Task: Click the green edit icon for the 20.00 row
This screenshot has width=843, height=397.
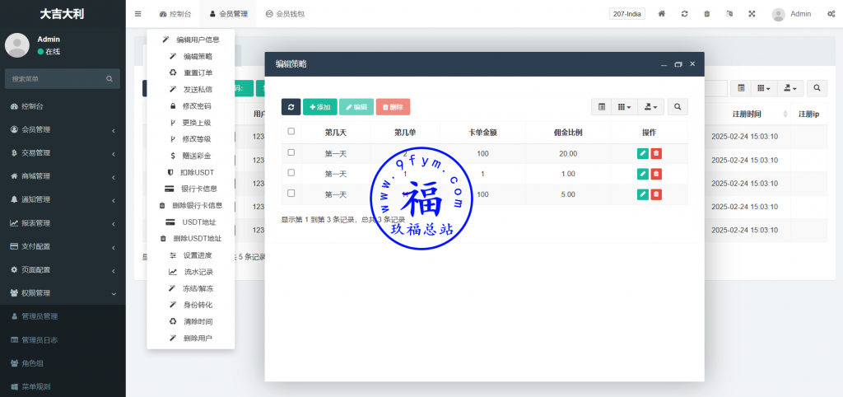Action: 642,153
